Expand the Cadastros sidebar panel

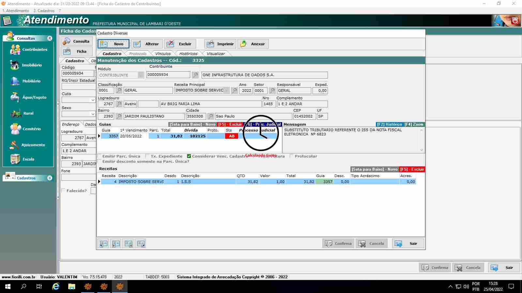(x=50, y=178)
